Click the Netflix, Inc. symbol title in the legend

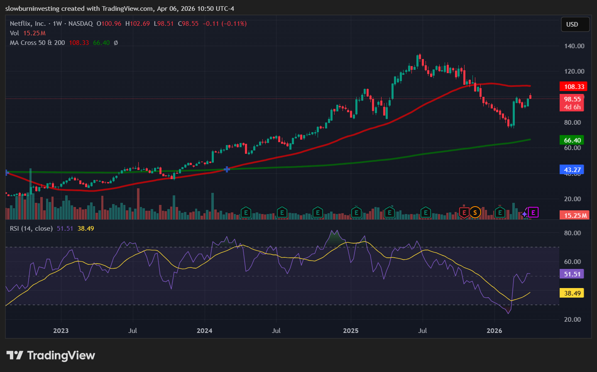pos(28,24)
